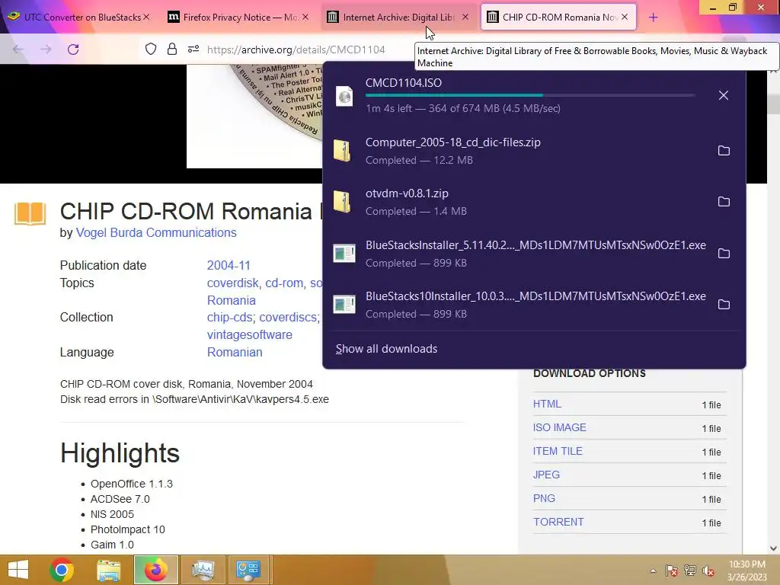Download the JPEG option
780x585 pixels.
[x=546, y=475]
